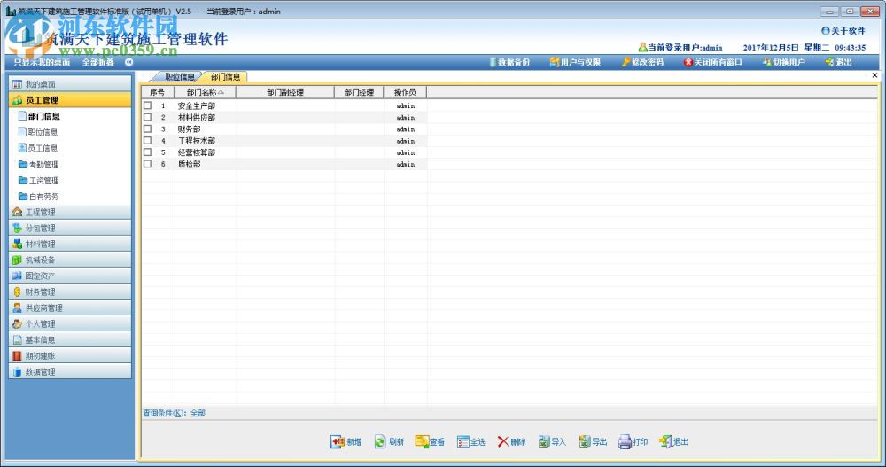Screen dimensions: 886x467
Task: Click 修改密码 change password
Action: point(642,62)
